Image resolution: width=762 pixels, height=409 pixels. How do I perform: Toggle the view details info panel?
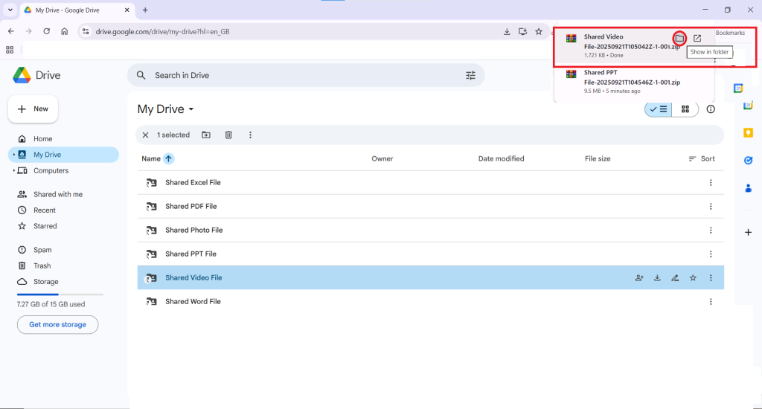click(711, 109)
